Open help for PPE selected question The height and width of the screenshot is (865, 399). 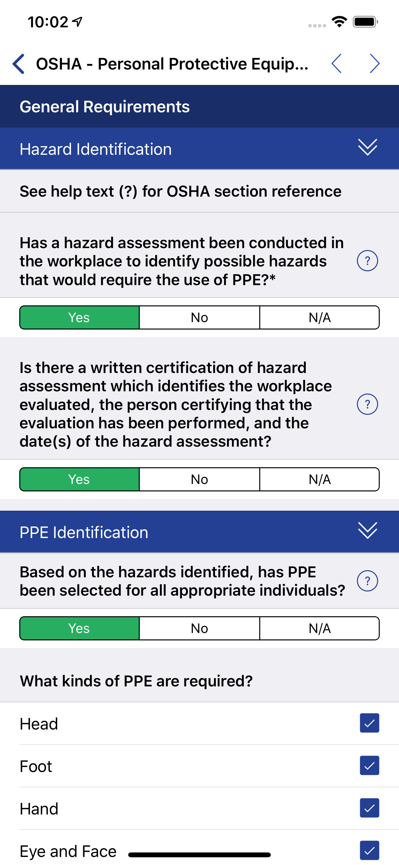tap(367, 581)
